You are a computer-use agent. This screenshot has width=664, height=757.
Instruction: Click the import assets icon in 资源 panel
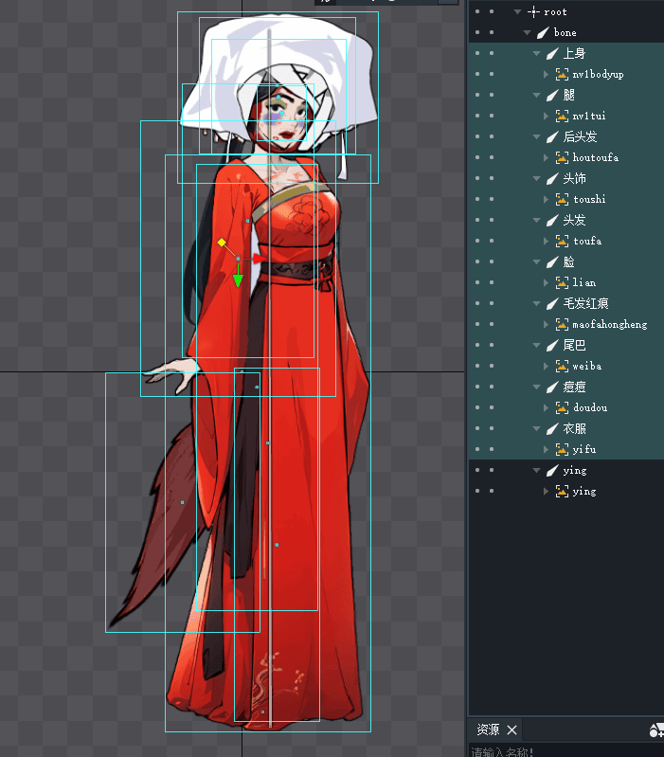point(655,730)
